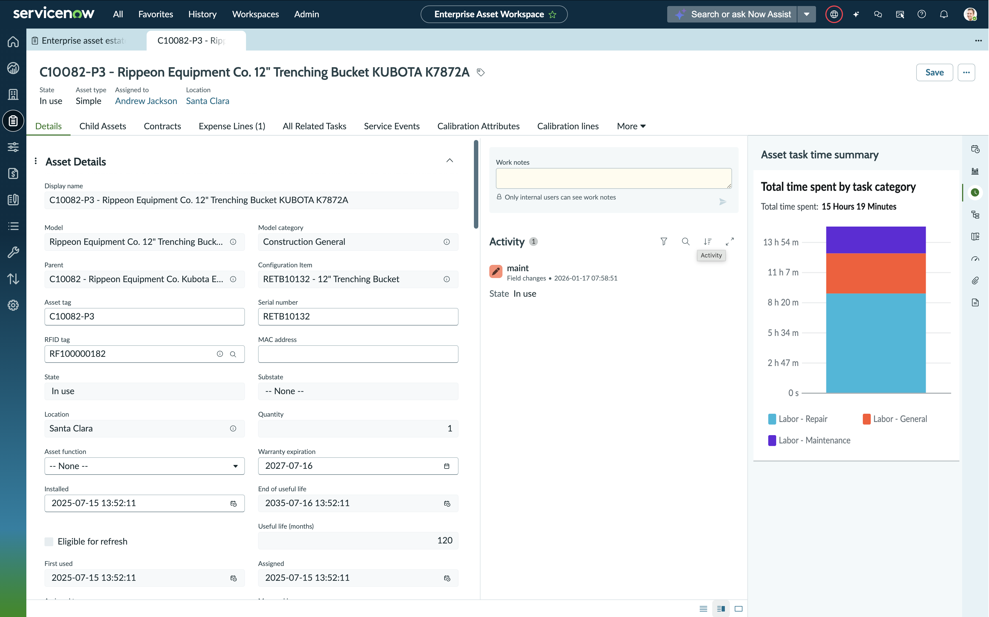Screen dimensions: 989x617
Task: Switch to the Child Assets tab
Action: click(x=102, y=126)
